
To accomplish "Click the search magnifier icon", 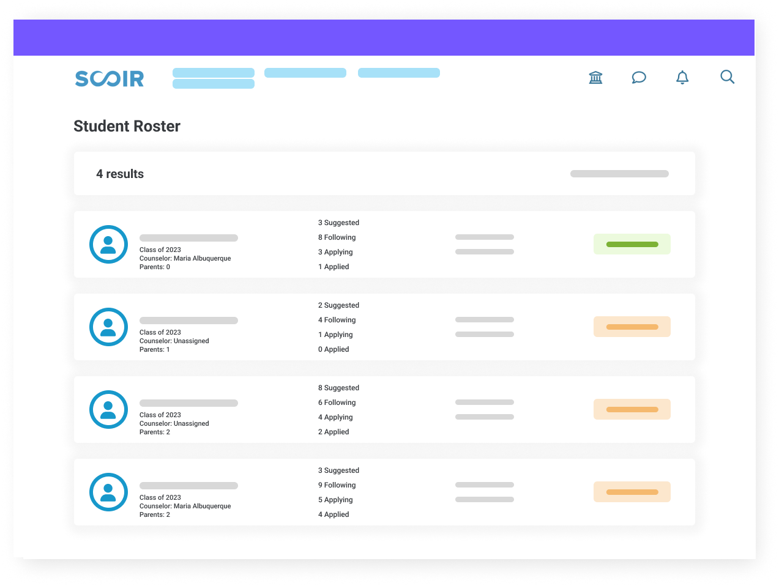I will pos(727,77).
